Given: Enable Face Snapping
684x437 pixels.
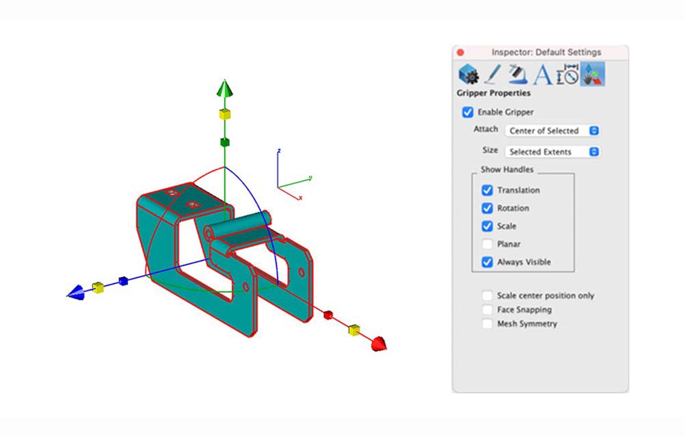Looking at the screenshot, I should 487,309.
